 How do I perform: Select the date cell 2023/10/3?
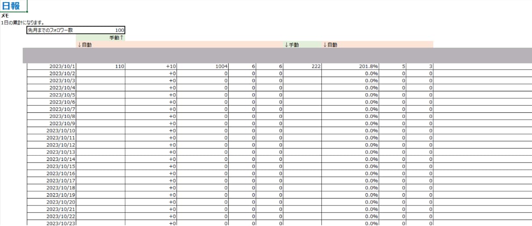click(x=52, y=80)
